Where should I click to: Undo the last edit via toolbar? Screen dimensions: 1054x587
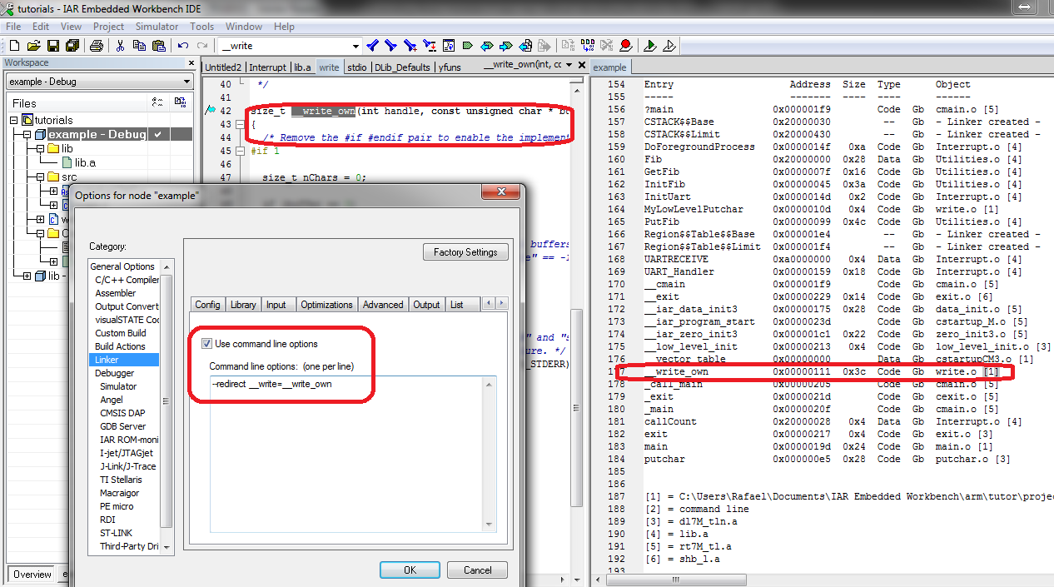tap(182, 46)
